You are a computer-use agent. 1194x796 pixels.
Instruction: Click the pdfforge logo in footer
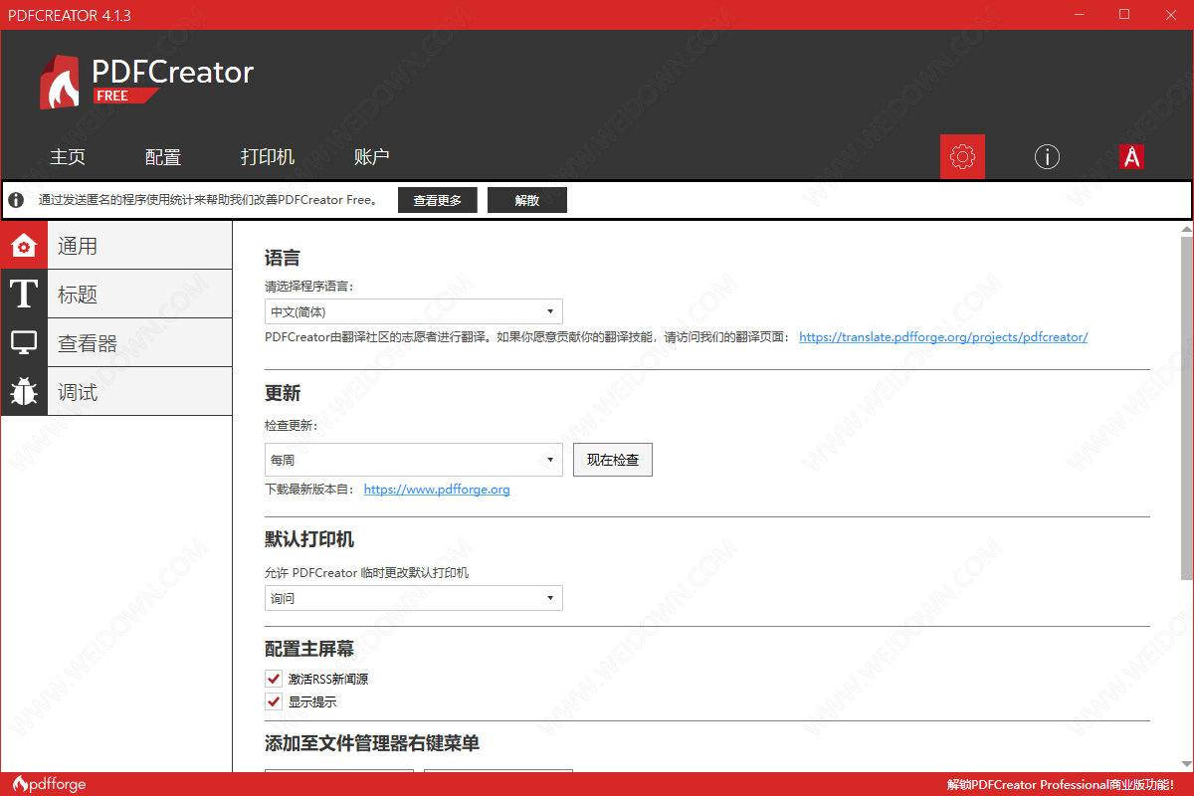click(x=48, y=784)
